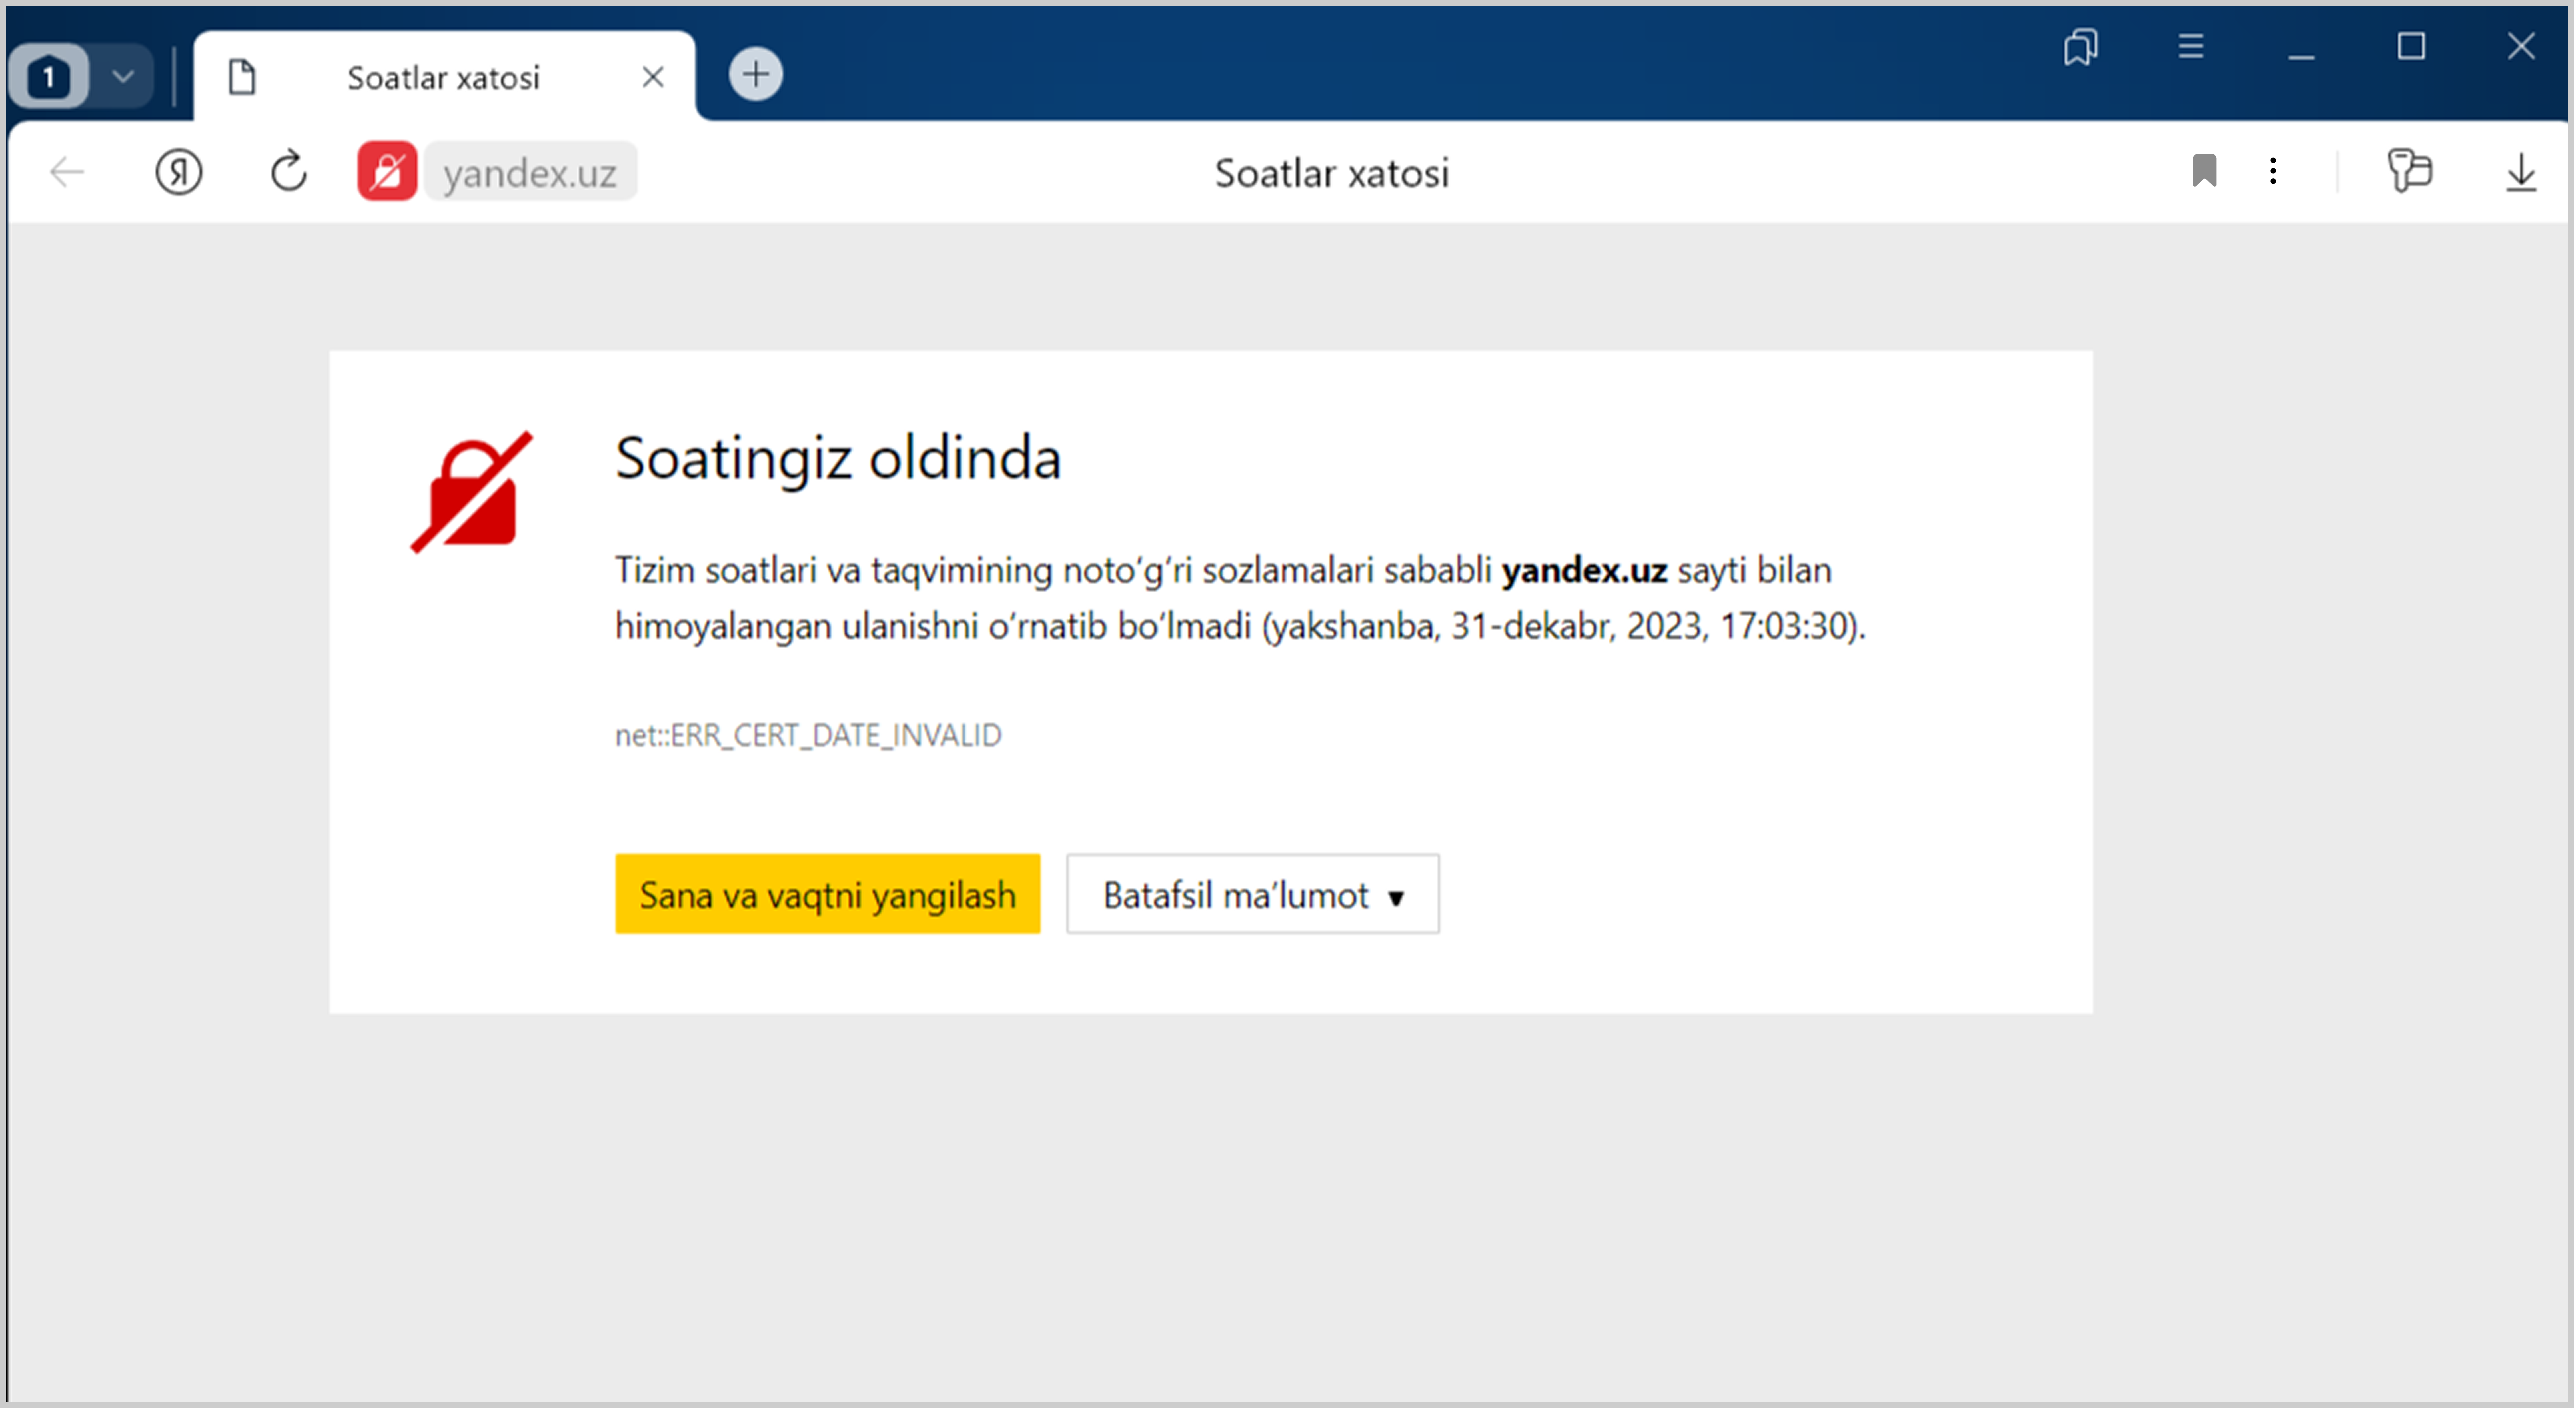Open the hamburger browser settings menu

[x=2190, y=47]
